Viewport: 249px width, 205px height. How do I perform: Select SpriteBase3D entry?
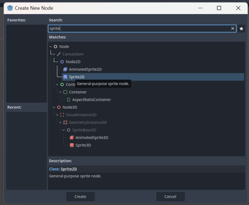coord(84,130)
